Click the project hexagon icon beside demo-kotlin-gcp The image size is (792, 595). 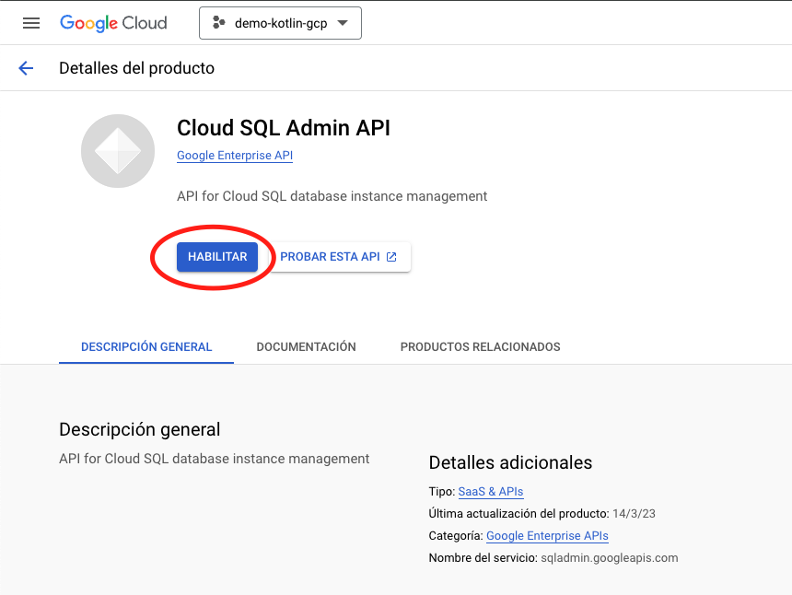[x=219, y=23]
